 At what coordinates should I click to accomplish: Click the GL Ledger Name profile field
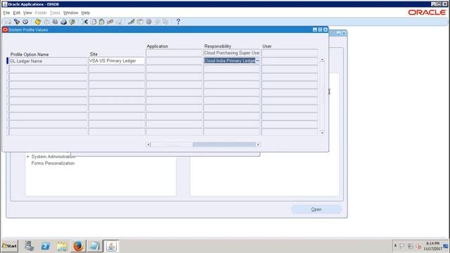[x=49, y=61]
